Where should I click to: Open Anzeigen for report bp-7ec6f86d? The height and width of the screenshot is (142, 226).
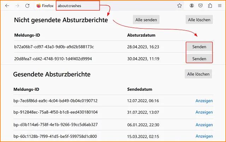click(x=204, y=101)
